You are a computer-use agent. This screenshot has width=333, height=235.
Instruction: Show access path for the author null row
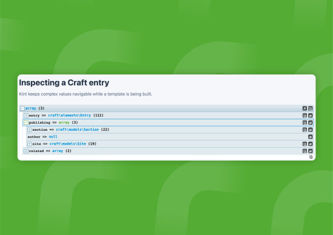[x=310, y=137]
